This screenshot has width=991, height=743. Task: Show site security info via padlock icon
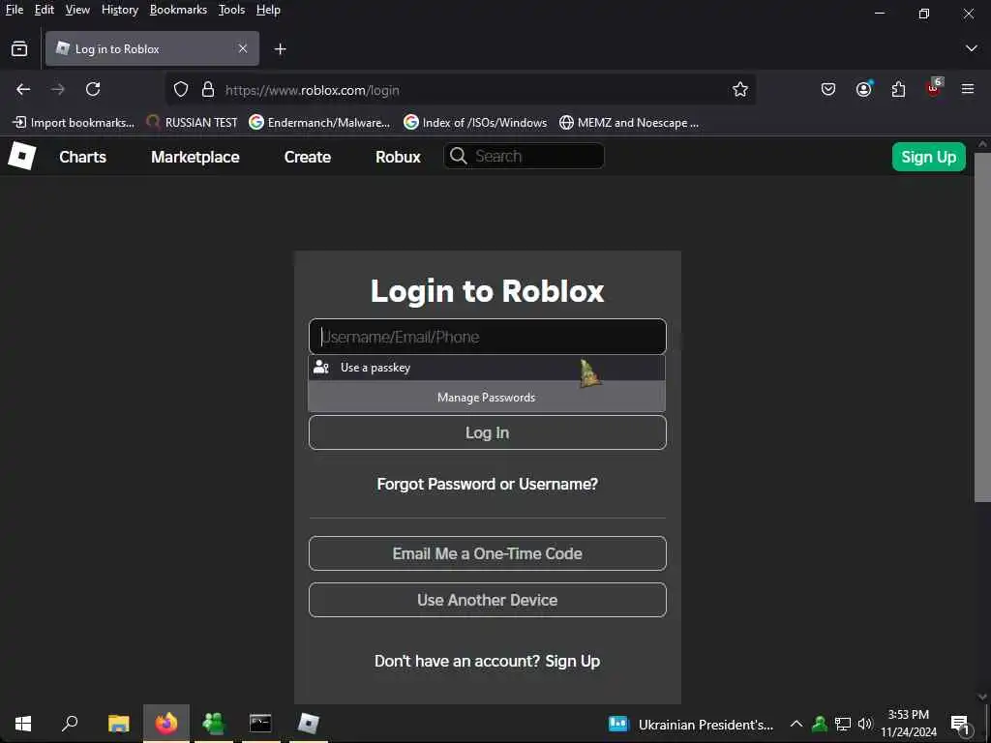click(x=208, y=90)
